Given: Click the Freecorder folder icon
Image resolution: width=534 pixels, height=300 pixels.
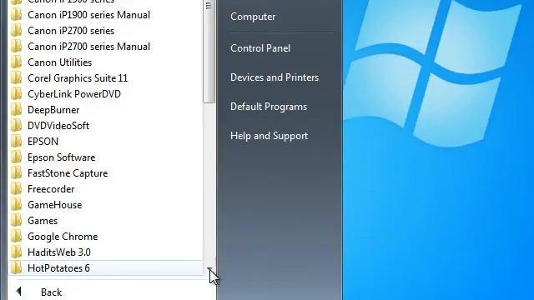Looking at the screenshot, I should [16, 189].
